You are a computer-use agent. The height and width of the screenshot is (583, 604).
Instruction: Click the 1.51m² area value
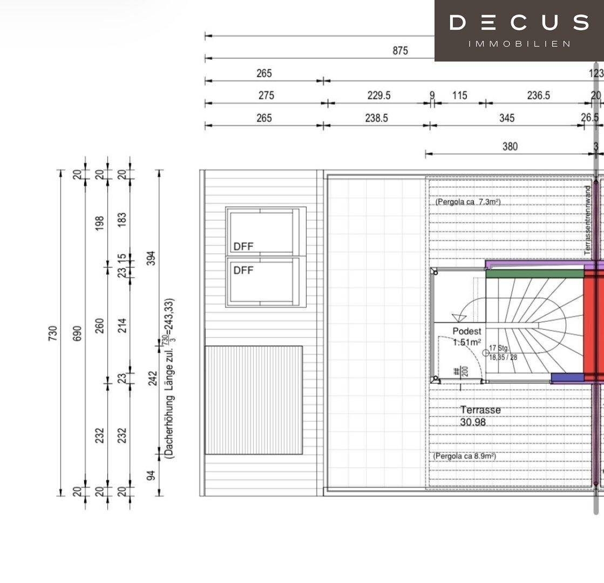click(467, 342)
